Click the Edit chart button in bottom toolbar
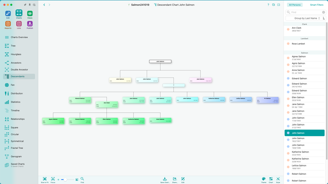This screenshot has width=328, height=184. point(183,180)
